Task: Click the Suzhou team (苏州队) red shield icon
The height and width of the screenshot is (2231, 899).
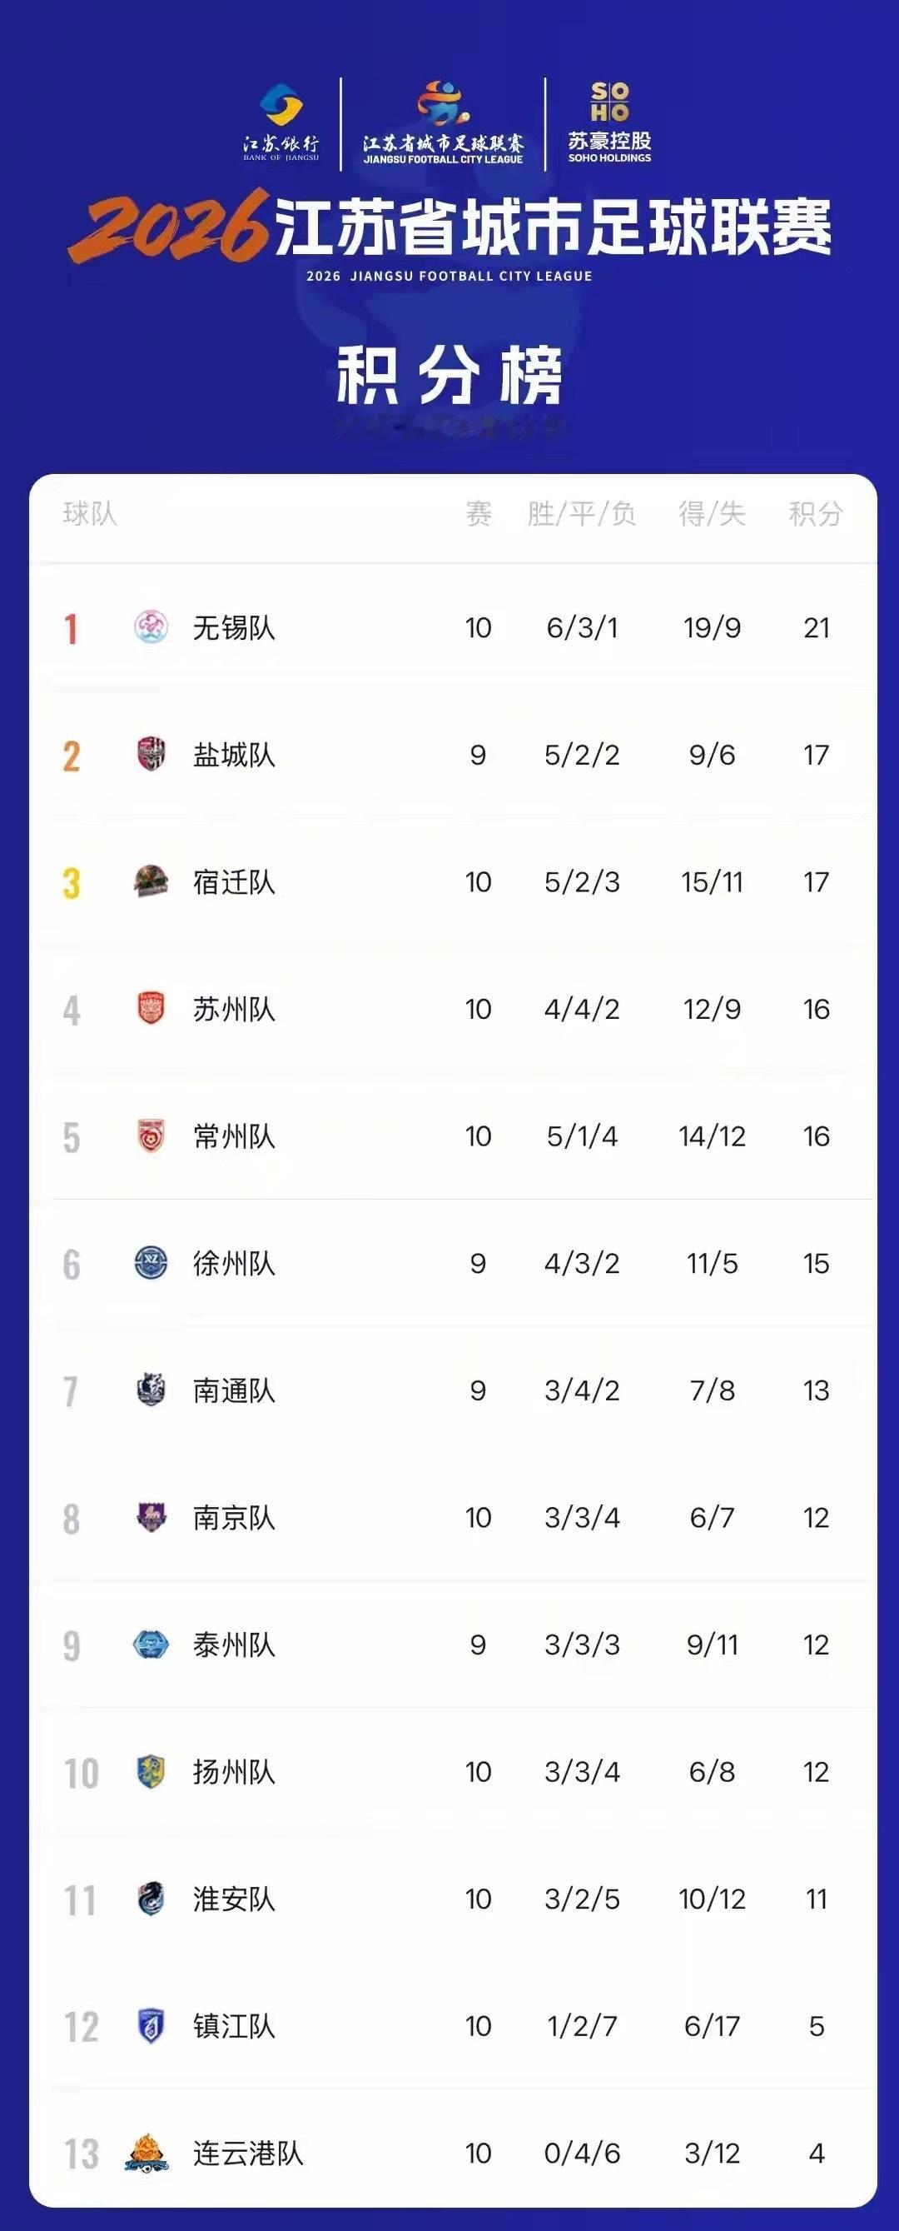Action: tap(151, 1008)
